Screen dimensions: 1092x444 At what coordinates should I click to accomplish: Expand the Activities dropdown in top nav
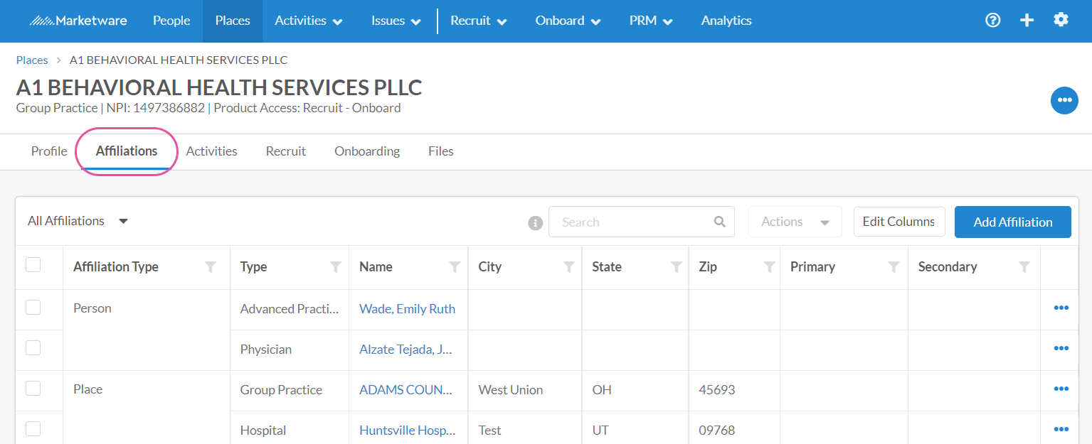[309, 21]
